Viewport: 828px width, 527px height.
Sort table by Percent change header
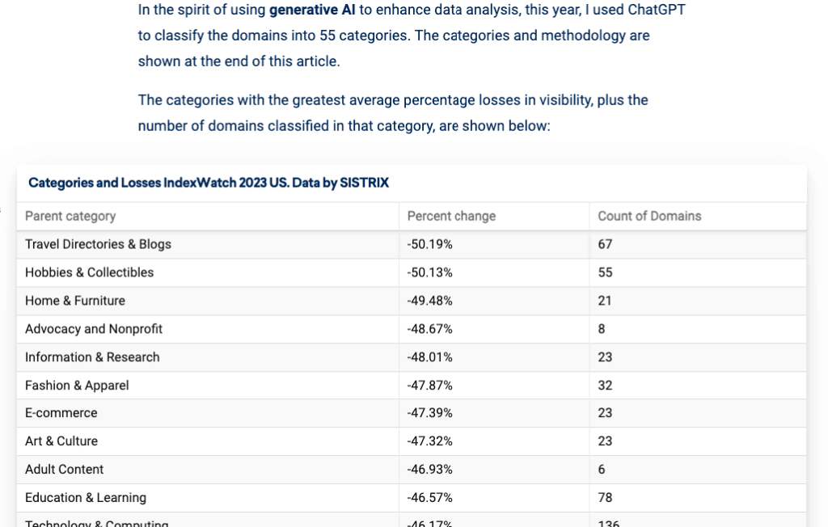(x=451, y=216)
